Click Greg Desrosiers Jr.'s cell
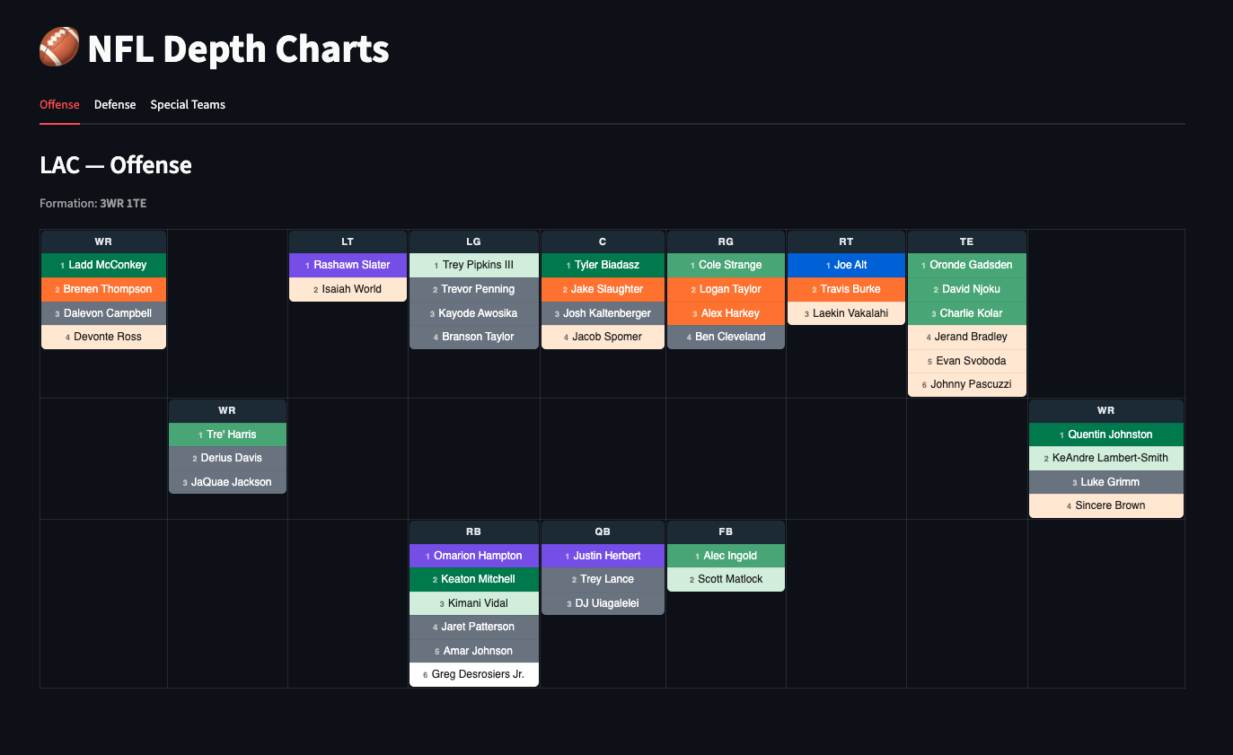This screenshot has width=1233, height=755. click(x=473, y=674)
